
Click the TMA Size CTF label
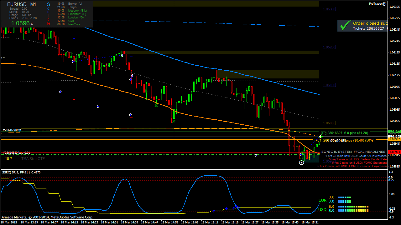(x=34, y=159)
